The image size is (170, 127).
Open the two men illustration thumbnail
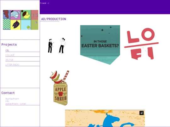pos(57,46)
